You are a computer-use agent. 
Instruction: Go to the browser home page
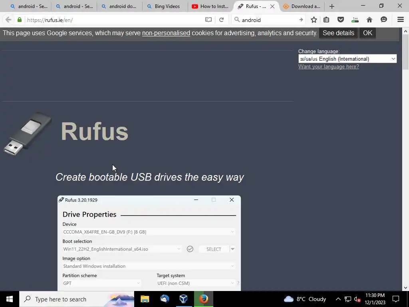click(x=369, y=20)
